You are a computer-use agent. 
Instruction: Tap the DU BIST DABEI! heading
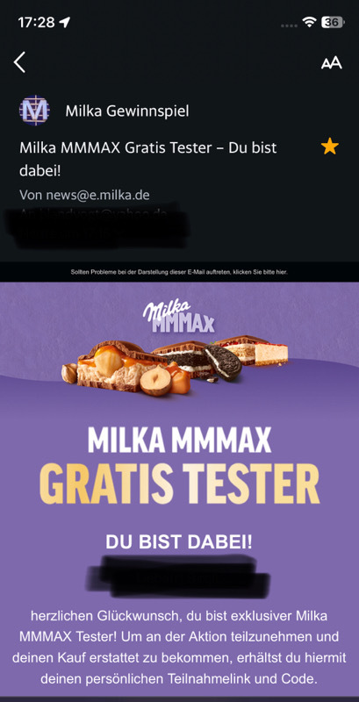tap(179, 542)
